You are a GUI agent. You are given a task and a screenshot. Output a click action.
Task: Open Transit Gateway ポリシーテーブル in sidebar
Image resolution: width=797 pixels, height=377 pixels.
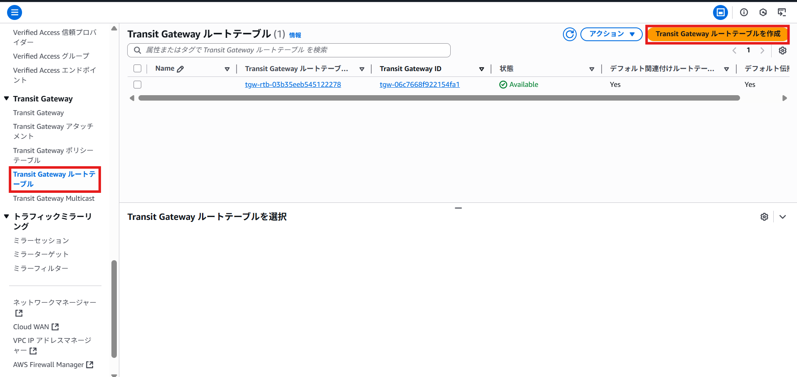(53, 155)
